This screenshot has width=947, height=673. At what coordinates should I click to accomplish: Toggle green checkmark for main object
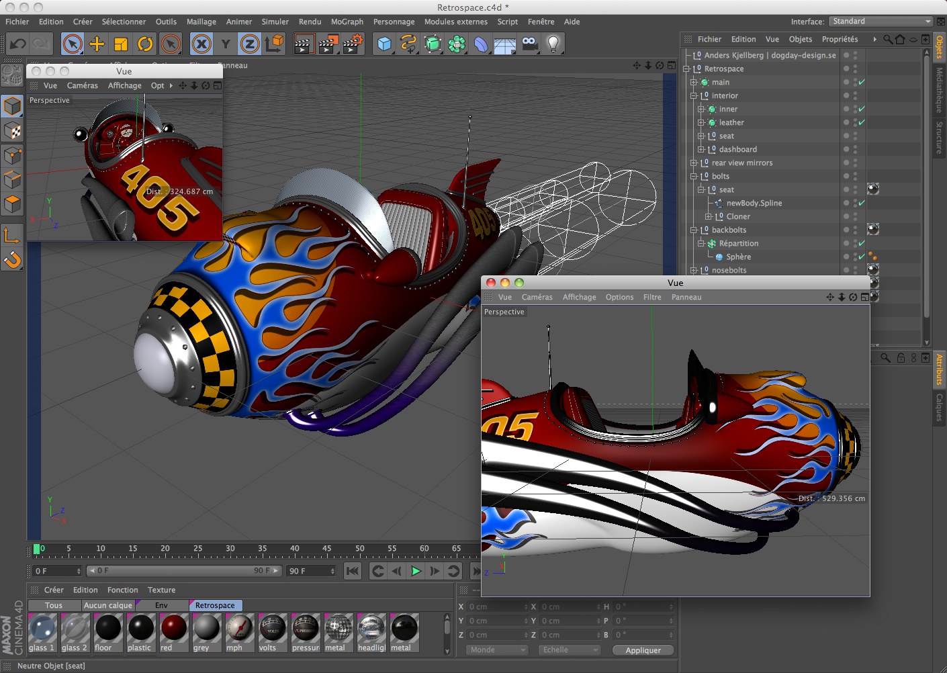pos(862,82)
